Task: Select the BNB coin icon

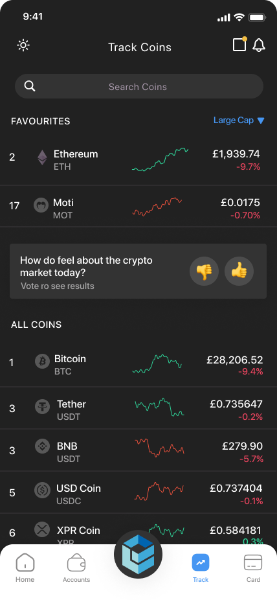Action: tap(43, 446)
